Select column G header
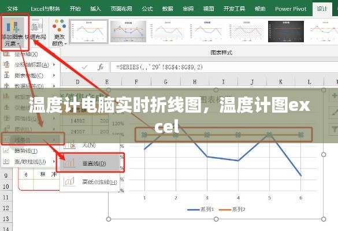This screenshot has width=338, height=231. point(166,82)
